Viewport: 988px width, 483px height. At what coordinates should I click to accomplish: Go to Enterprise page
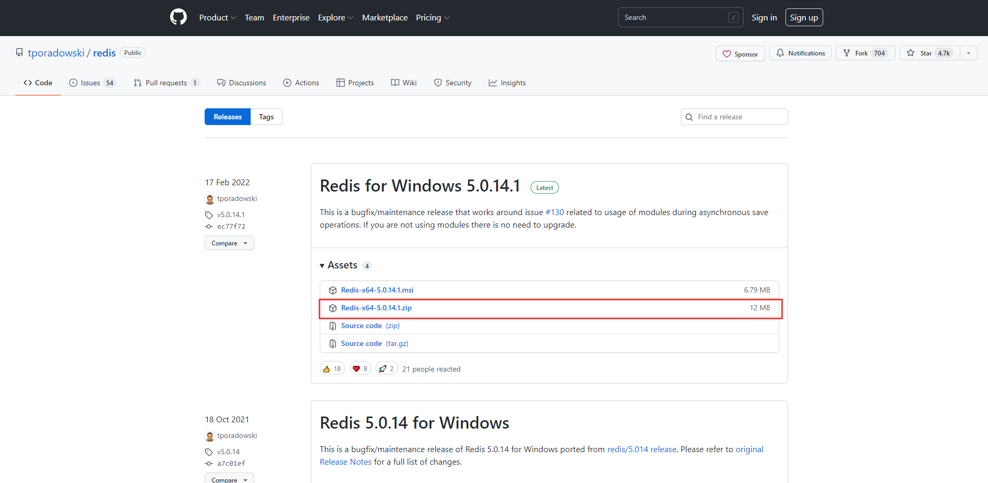tap(291, 18)
